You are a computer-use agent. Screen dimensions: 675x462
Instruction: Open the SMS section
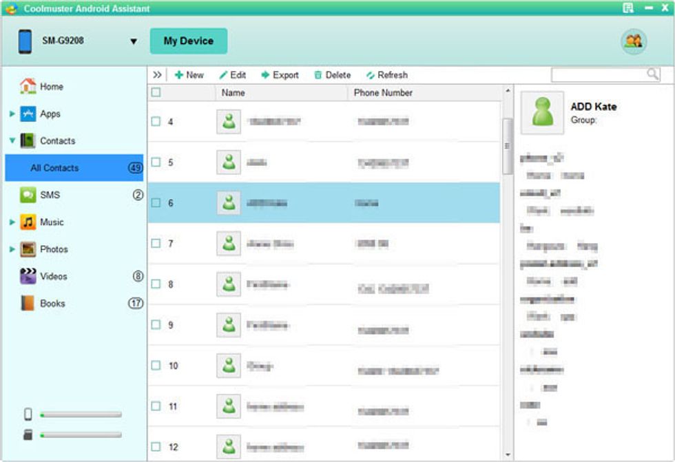[x=49, y=195]
